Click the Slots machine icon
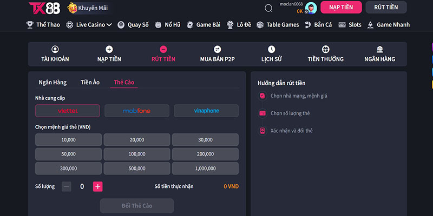Screen dimensions: 433x216 342,25
